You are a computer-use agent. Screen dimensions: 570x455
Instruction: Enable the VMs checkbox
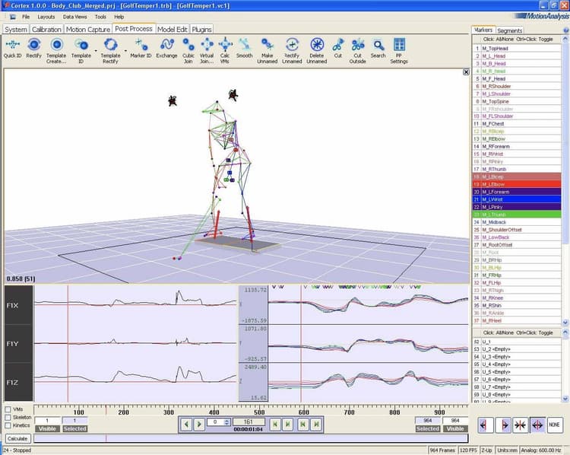coord(8,409)
